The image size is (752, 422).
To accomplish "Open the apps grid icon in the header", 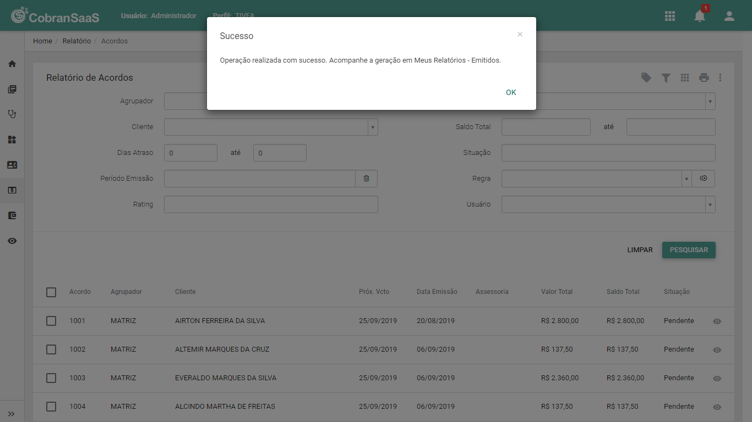I will [670, 16].
